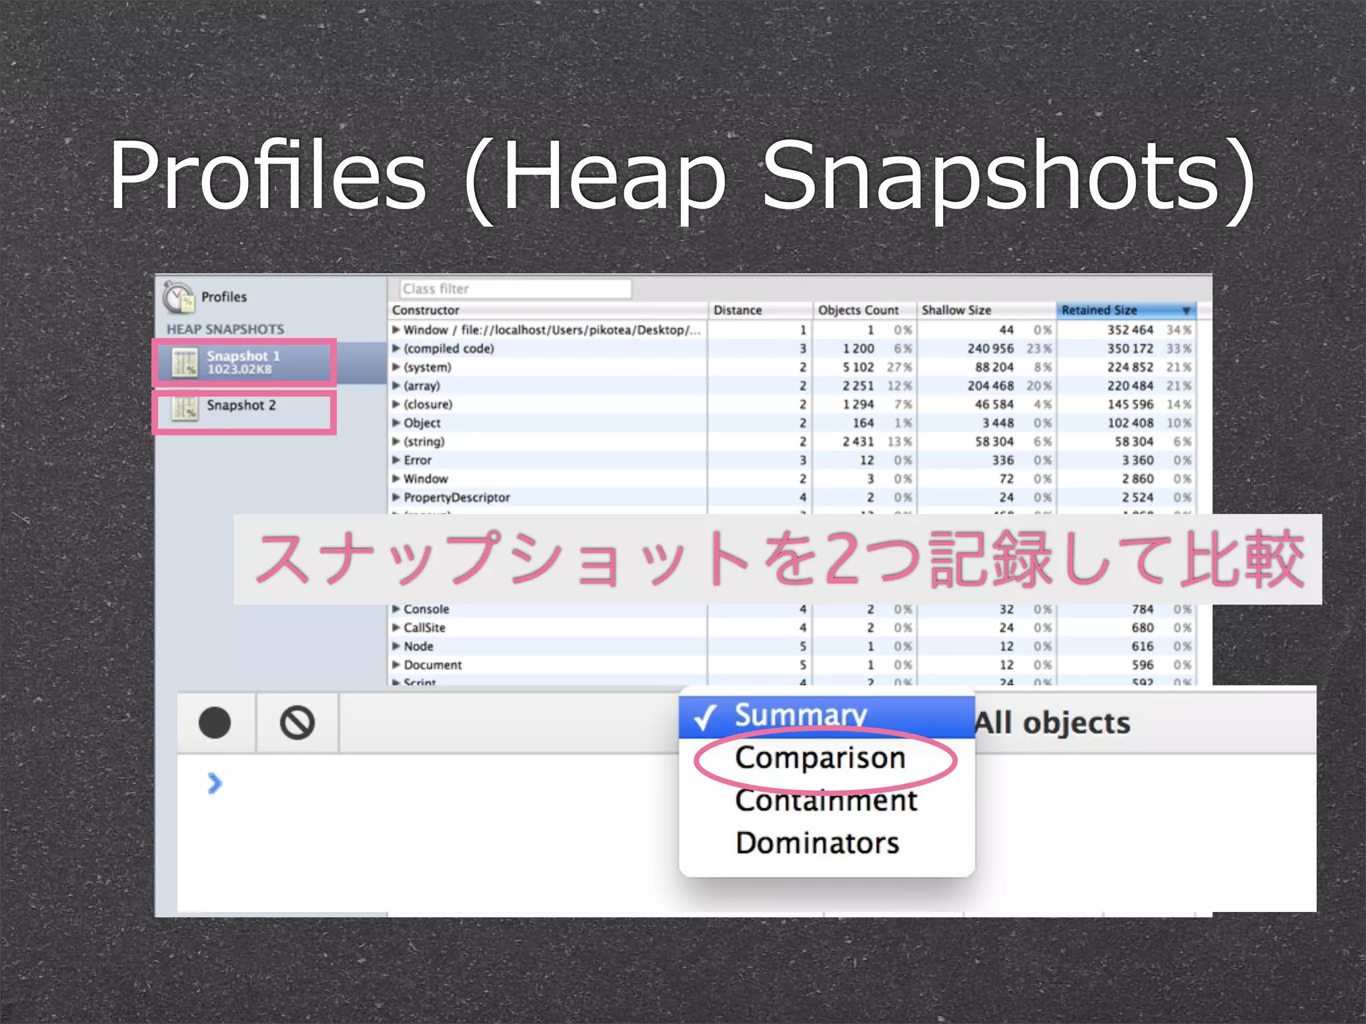Click shallow size value 240 956
Screen dimensions: 1366x1024
click(990, 349)
